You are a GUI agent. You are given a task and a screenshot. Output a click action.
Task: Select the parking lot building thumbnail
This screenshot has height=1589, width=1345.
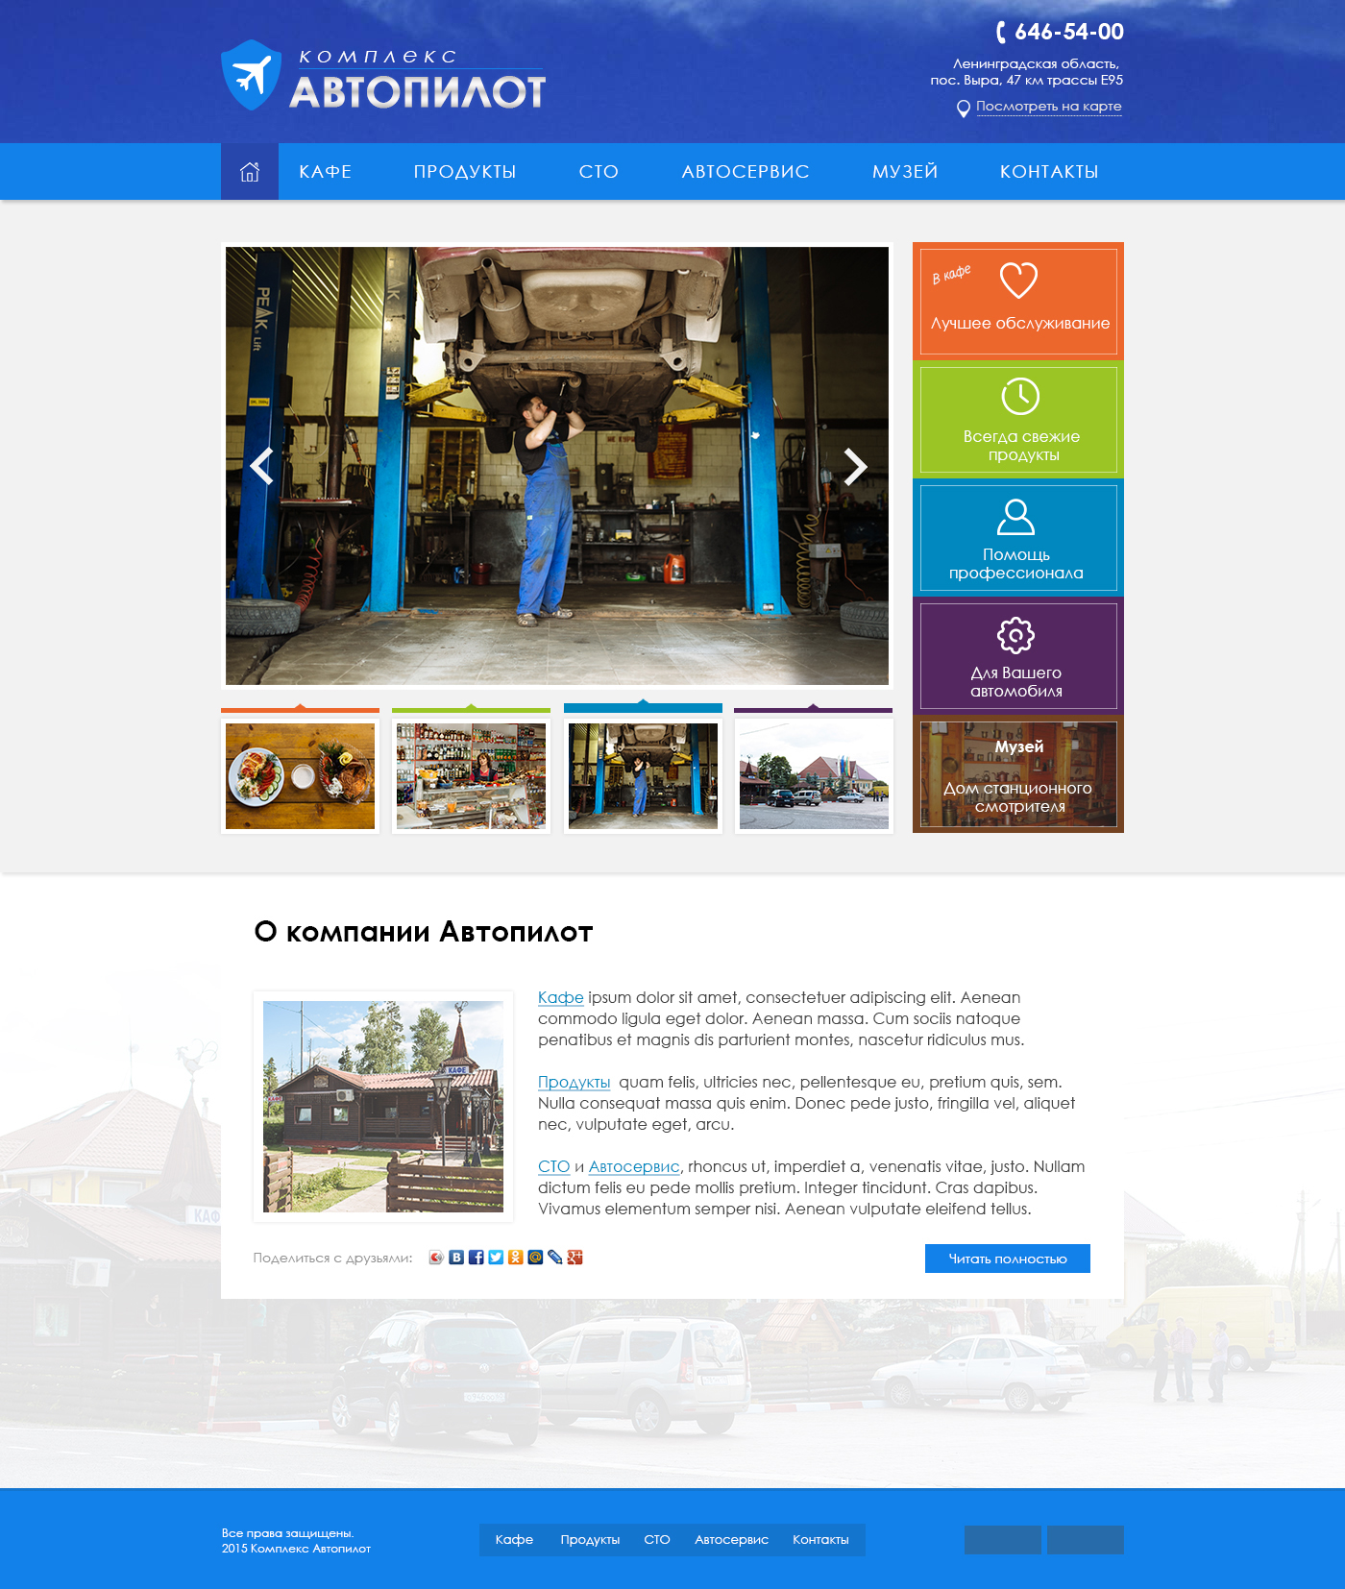click(814, 776)
